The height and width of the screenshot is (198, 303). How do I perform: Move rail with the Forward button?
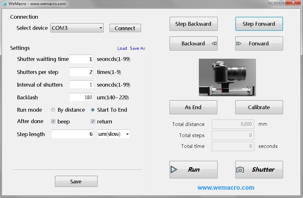pos(259,43)
